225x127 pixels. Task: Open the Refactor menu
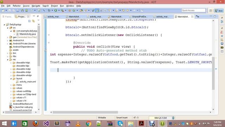pos(17,6)
